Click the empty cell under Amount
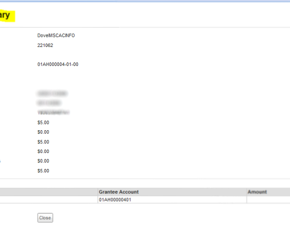Image resolution: width=290 pixels, height=244 pixels. (x=268, y=199)
